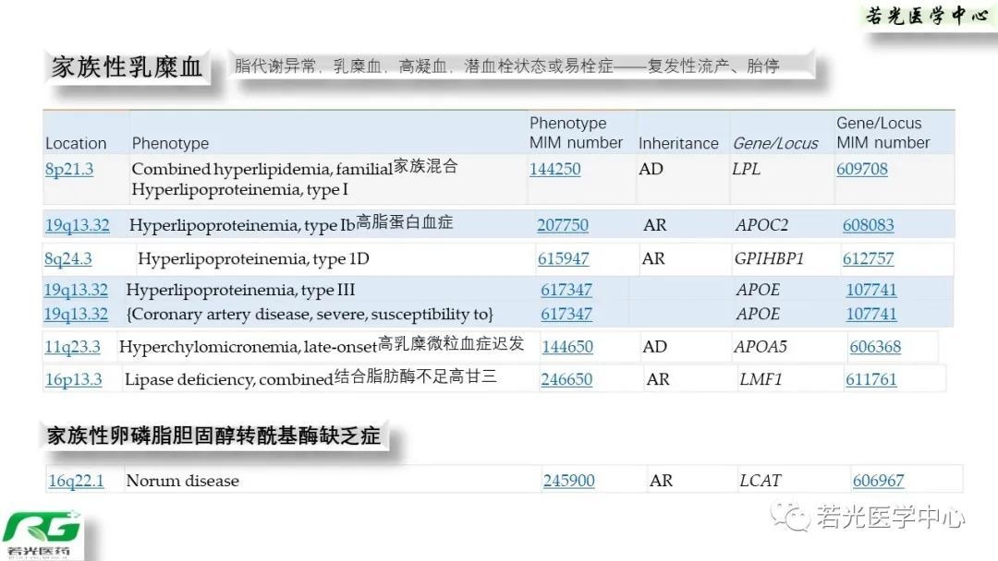Viewport: 998px width, 561px height.
Task: Open MIM number 245900 for Norum disease
Action: point(569,480)
